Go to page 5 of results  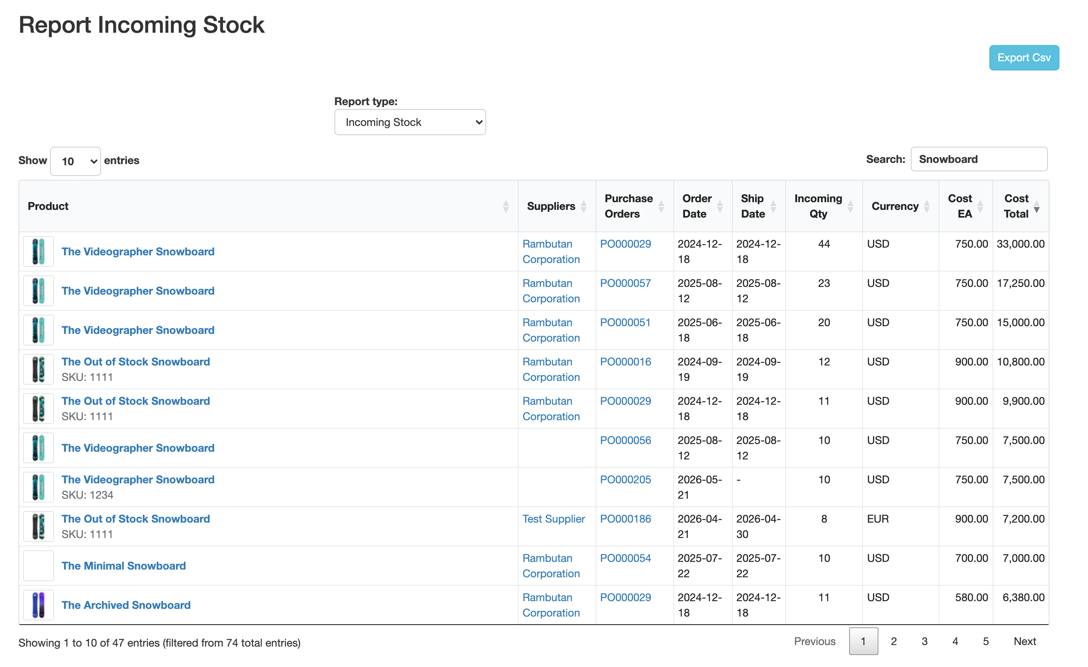click(986, 642)
